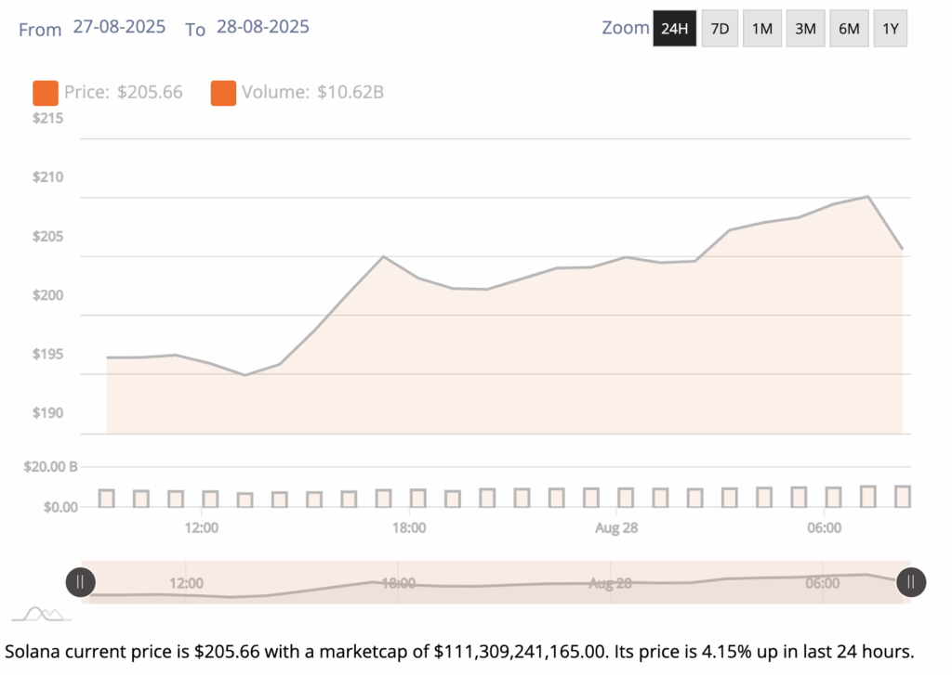Toggle the Price series legend swatch
Screen dimensions: 952x675
click(45, 93)
